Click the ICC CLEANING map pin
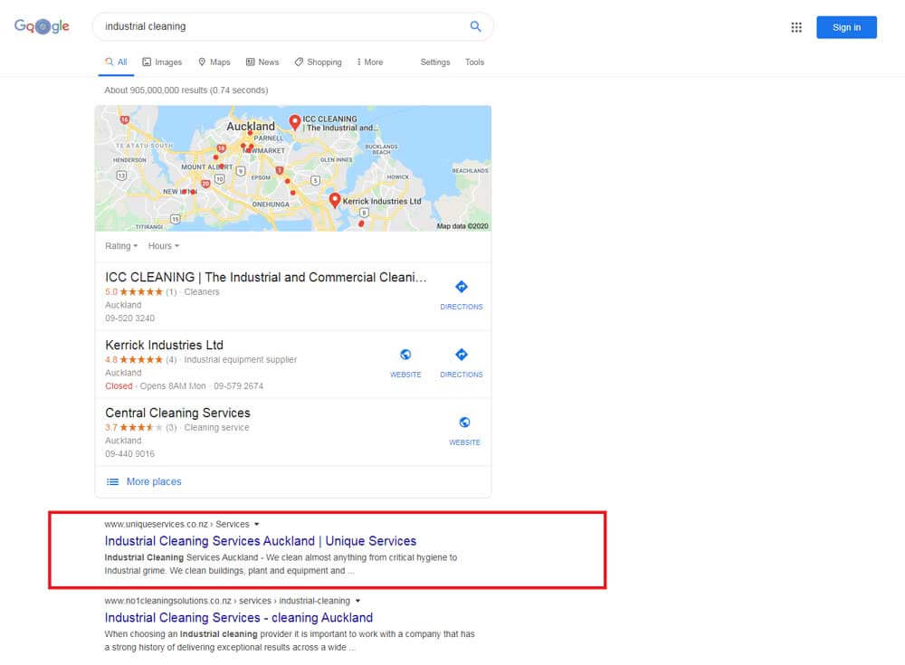 (294, 122)
